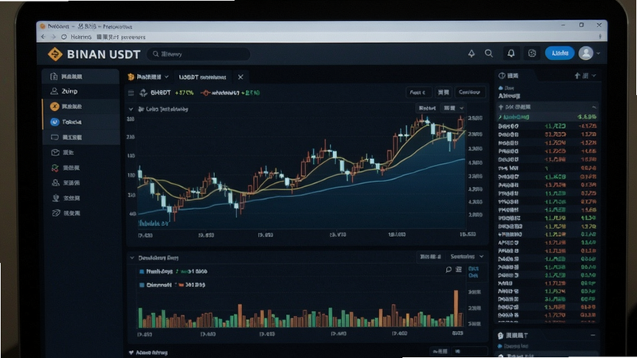This screenshot has width=637, height=358.
Task: Select the highlighted sidebar item with the orange circle icon
Action: pyautogui.click(x=80, y=107)
